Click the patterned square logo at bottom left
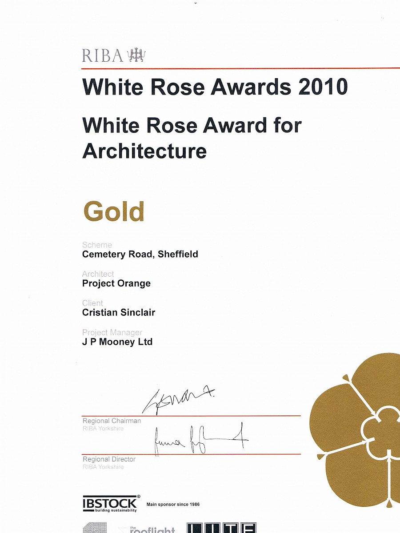 95,528
